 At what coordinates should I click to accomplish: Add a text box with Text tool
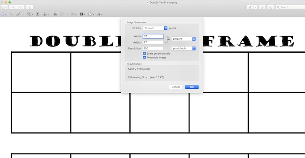(38, 14)
